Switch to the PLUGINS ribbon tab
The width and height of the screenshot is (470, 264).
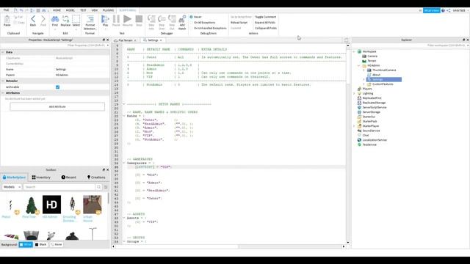pos(108,10)
